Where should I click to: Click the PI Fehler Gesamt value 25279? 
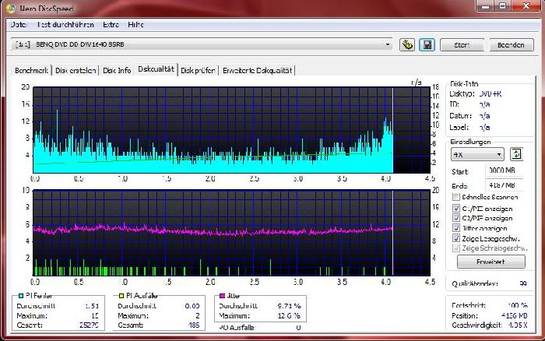(89, 325)
